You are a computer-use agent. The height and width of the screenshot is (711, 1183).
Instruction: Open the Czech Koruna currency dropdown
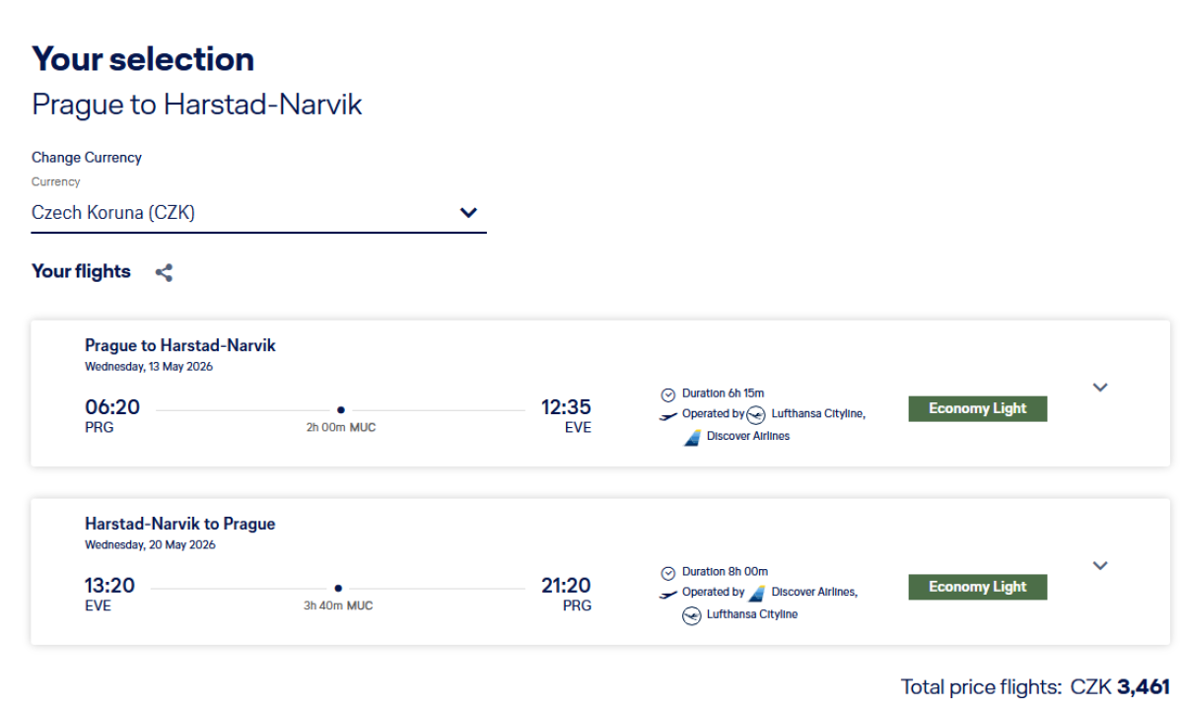(258, 213)
